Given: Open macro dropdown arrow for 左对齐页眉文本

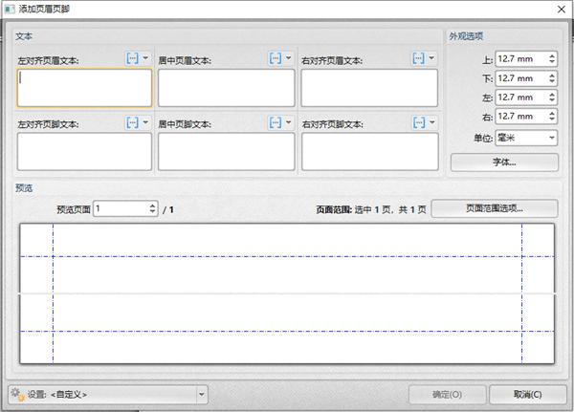Looking at the screenshot, I should (145, 57).
